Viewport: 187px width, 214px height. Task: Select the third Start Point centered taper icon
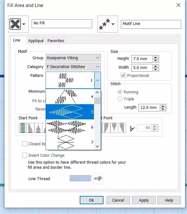click(38, 128)
